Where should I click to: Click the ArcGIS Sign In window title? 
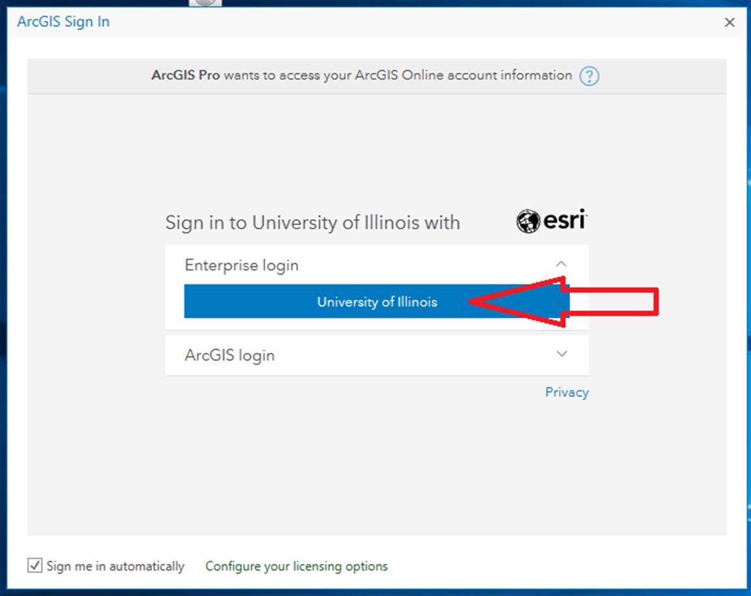[x=63, y=22]
